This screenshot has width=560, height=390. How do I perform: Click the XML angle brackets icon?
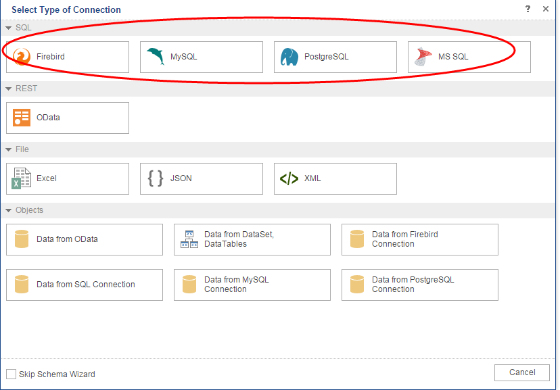tap(289, 178)
